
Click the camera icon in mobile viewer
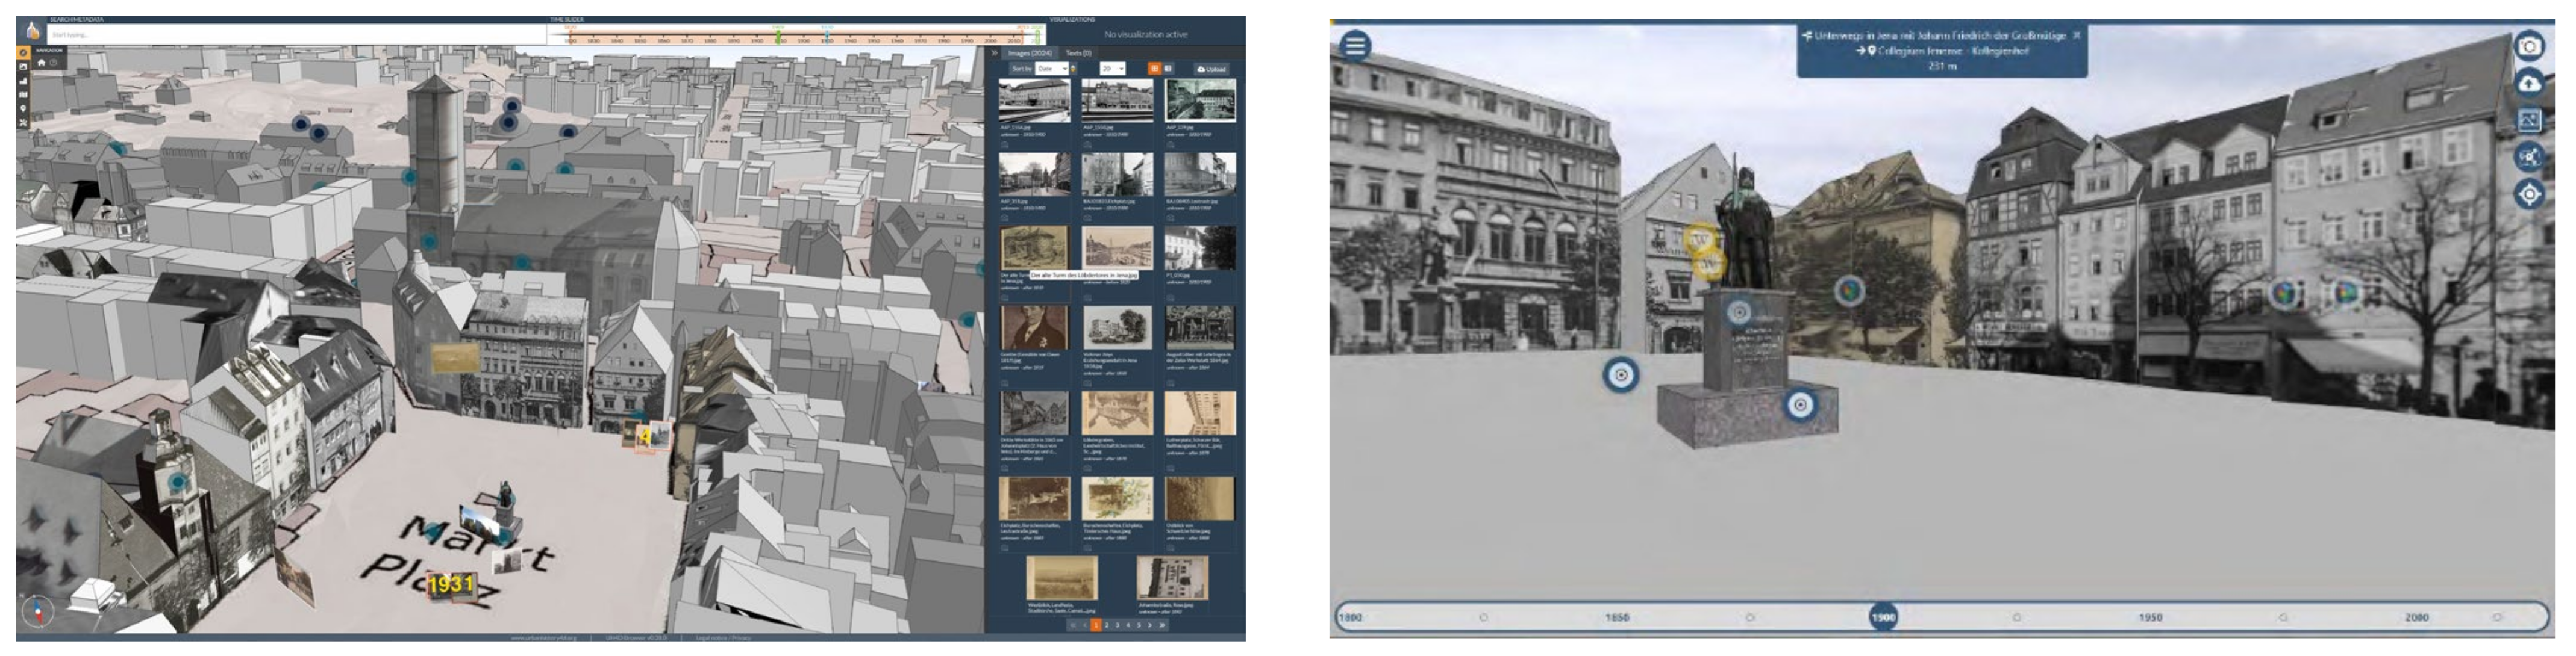pos(2529,46)
